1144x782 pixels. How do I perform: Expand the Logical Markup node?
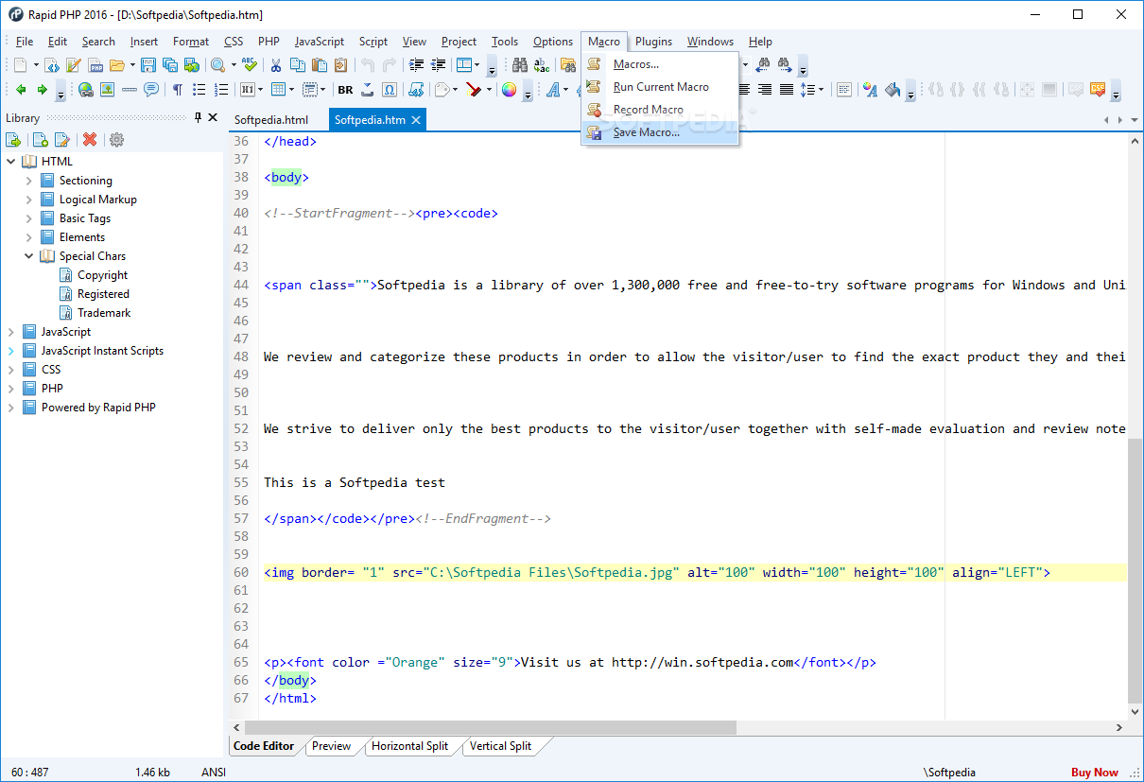pyautogui.click(x=29, y=200)
